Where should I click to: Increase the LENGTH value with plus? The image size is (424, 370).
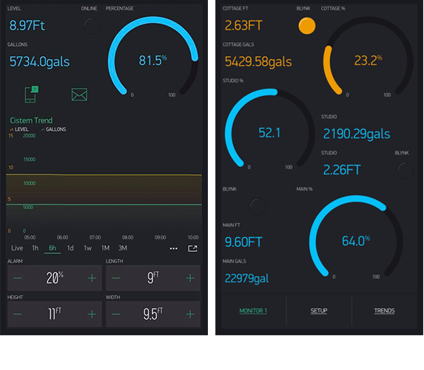(x=190, y=278)
